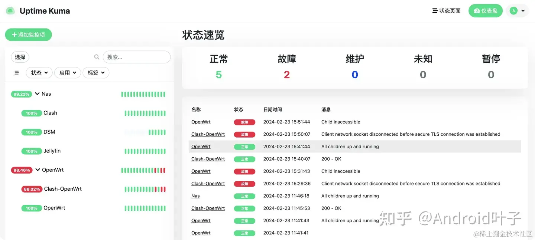Click 故障 badge in 15:51:44 row
Image resolution: width=535 pixels, height=240 pixels.
click(244, 122)
